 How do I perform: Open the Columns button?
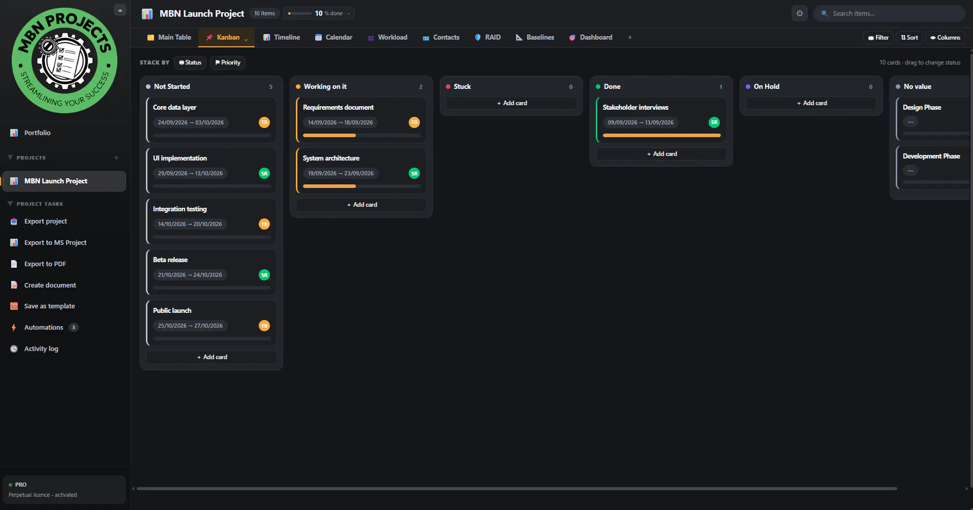[946, 38]
